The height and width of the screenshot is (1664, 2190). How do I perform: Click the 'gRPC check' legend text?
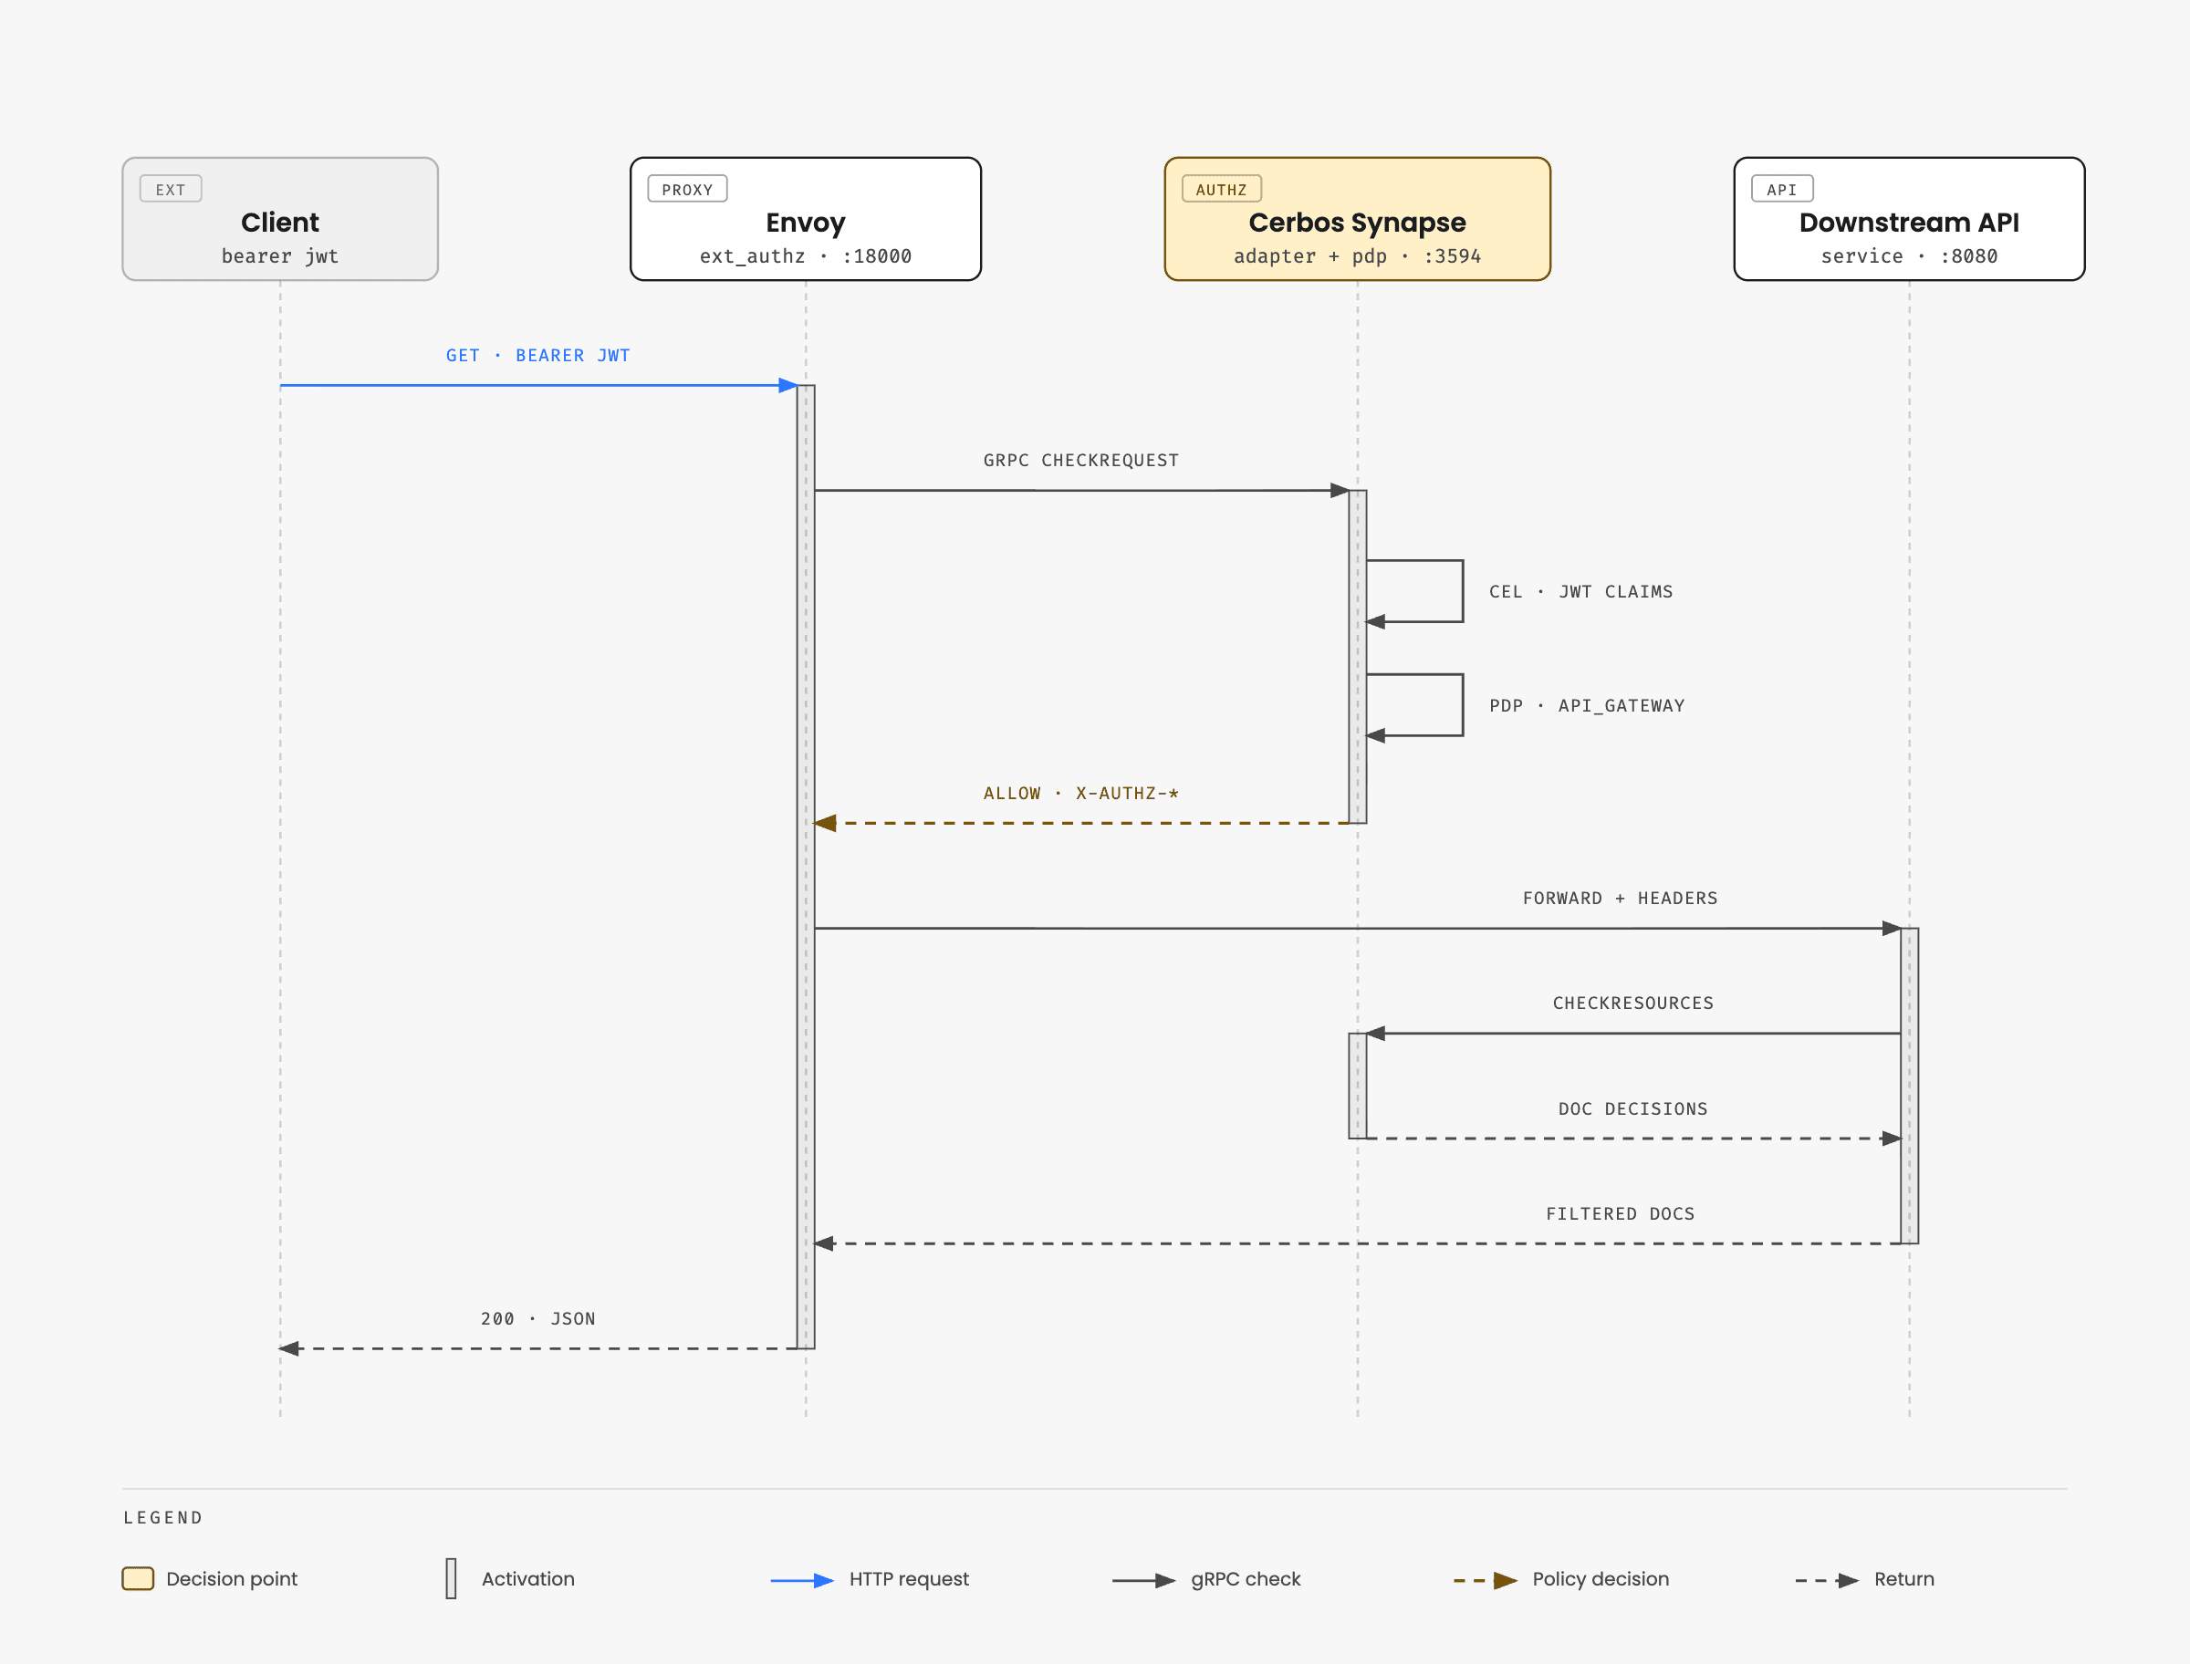point(1246,1579)
